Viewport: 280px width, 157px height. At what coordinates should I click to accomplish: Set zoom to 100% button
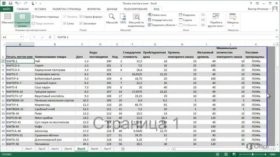pos(123,18)
